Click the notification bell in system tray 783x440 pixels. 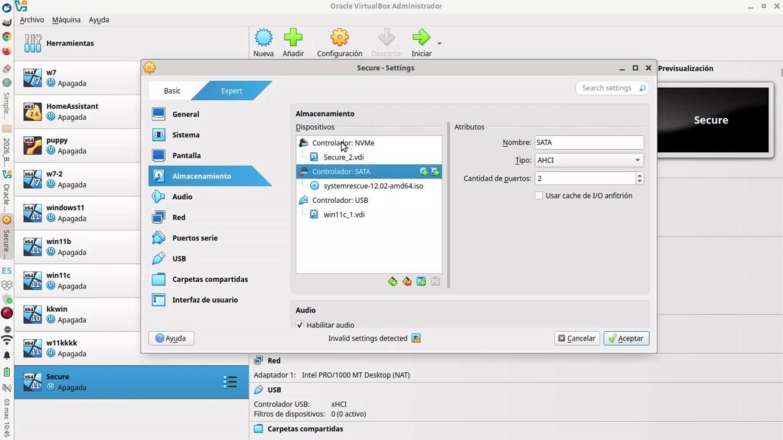coord(7,355)
